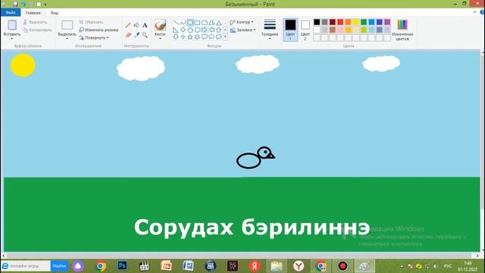Select the Magnifier tool
This screenshot has width=485, height=273.
tap(145, 35)
